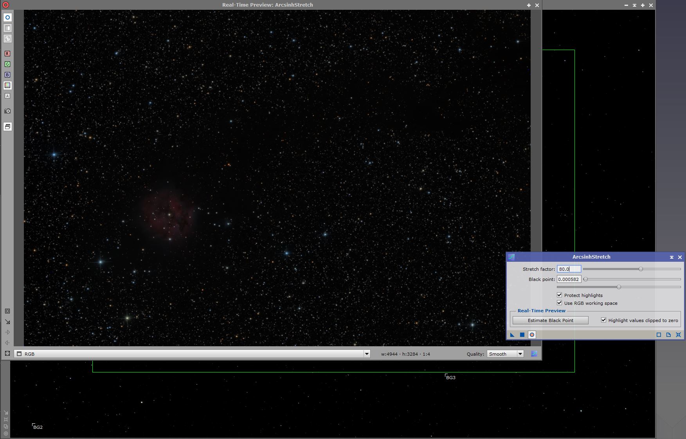Click the Black point input field
The height and width of the screenshot is (439, 686).
pyautogui.click(x=569, y=279)
